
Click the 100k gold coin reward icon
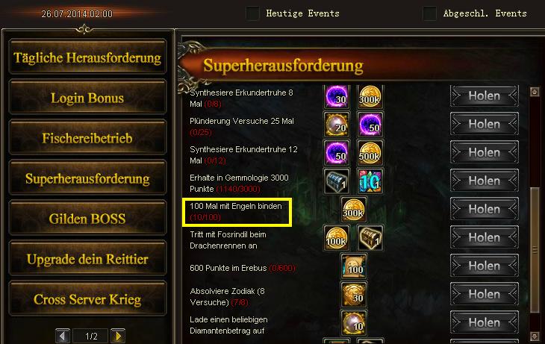tap(337, 238)
